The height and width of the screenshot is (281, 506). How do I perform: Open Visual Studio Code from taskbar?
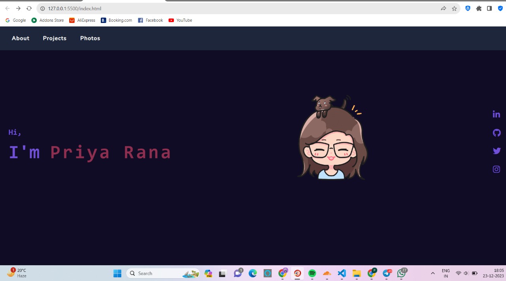coord(342,273)
